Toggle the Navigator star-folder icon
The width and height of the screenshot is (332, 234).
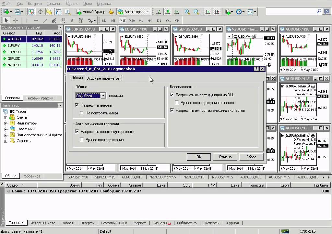tap(49, 12)
